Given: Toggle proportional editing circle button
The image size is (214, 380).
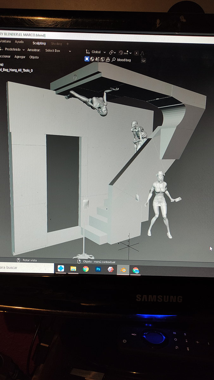Looking at the screenshot, I should click(136, 53).
